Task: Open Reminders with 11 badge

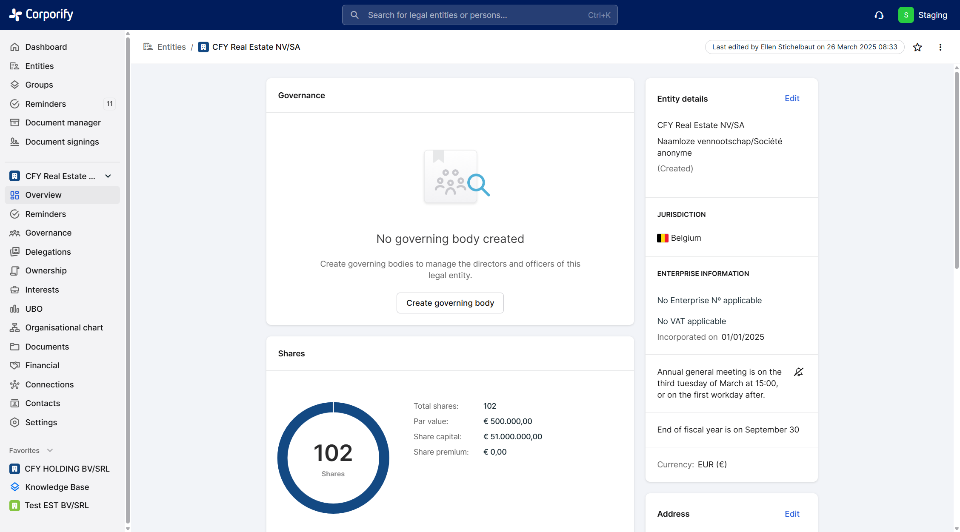Action: pos(46,104)
